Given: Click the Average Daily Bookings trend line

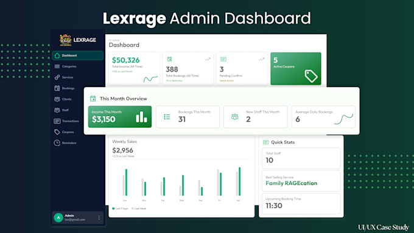Looking at the screenshot, I should click(343, 119).
